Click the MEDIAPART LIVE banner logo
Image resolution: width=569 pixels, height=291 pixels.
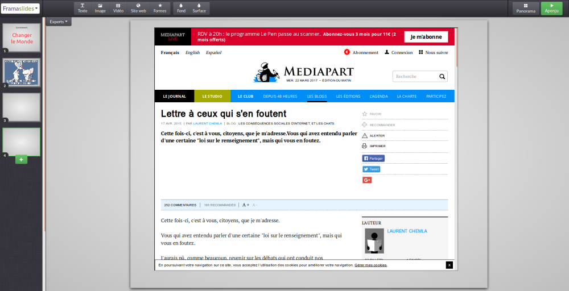pyautogui.click(x=173, y=36)
